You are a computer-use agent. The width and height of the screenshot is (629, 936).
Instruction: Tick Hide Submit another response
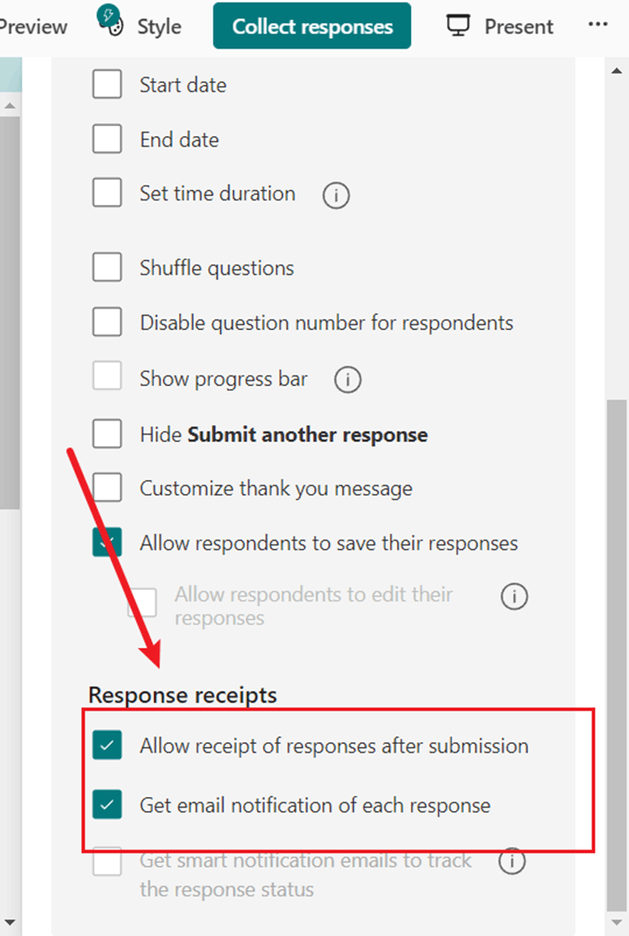107,434
